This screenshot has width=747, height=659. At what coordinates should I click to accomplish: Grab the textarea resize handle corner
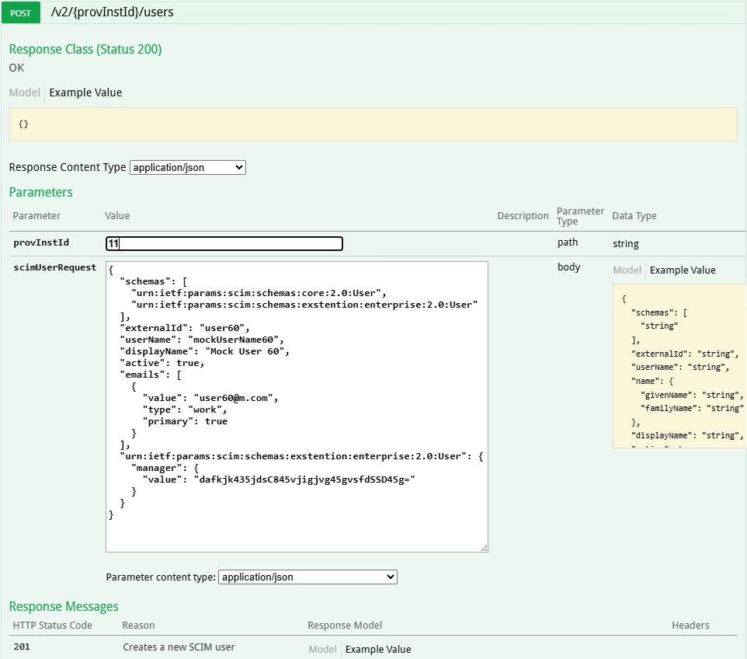pyautogui.click(x=484, y=548)
